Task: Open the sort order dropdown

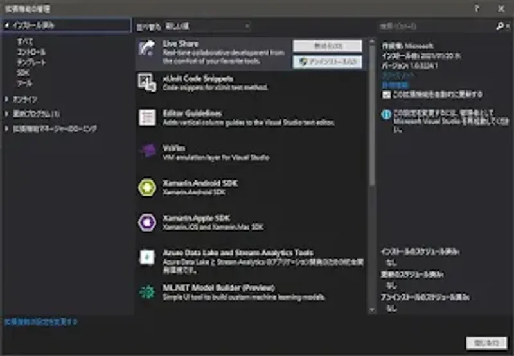Action: (204, 26)
